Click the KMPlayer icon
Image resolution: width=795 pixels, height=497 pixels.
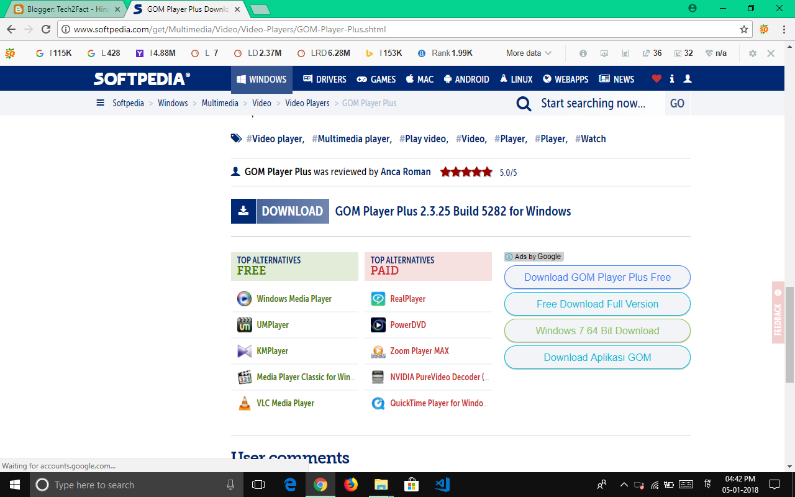tap(245, 351)
